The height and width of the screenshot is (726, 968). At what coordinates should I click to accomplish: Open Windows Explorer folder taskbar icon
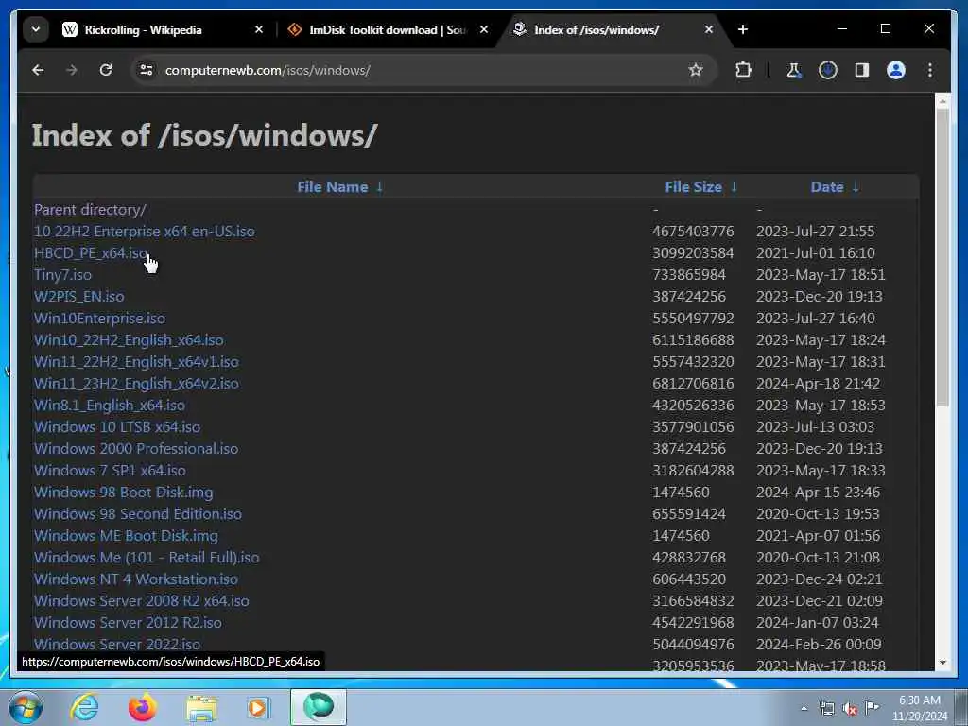click(x=201, y=707)
